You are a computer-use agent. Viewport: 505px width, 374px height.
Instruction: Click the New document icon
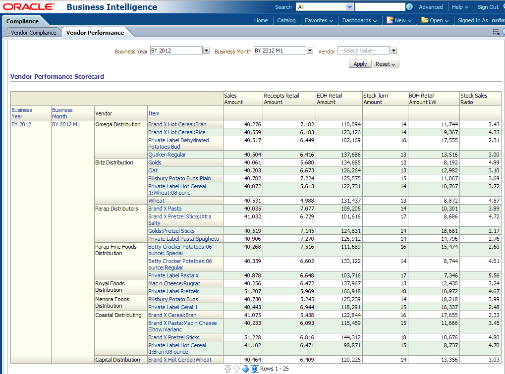pos(390,20)
